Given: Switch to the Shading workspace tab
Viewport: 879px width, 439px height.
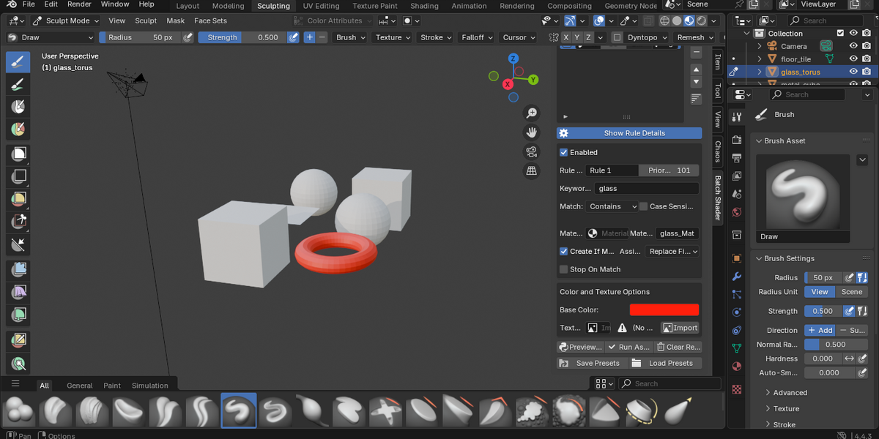Looking at the screenshot, I should click(x=424, y=6).
